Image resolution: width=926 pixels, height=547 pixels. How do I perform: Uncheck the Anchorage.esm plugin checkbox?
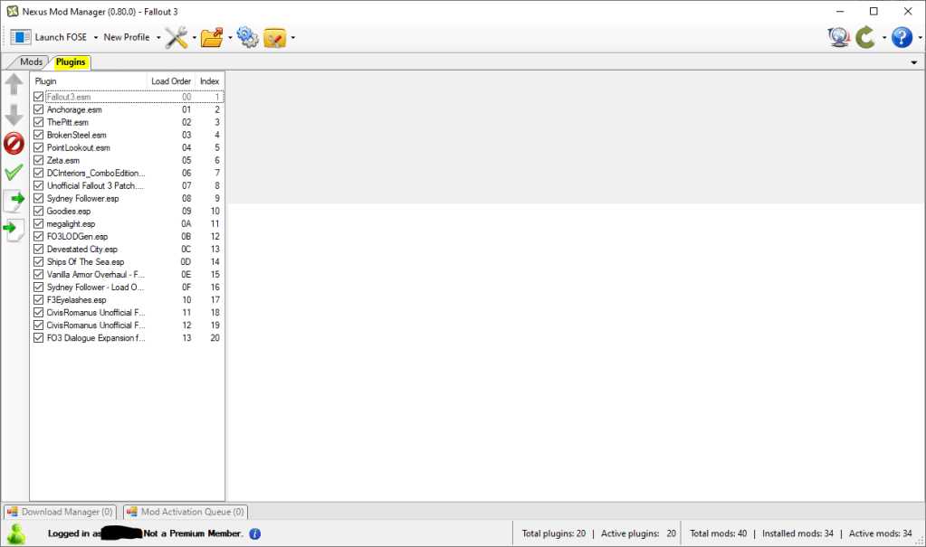coord(38,109)
